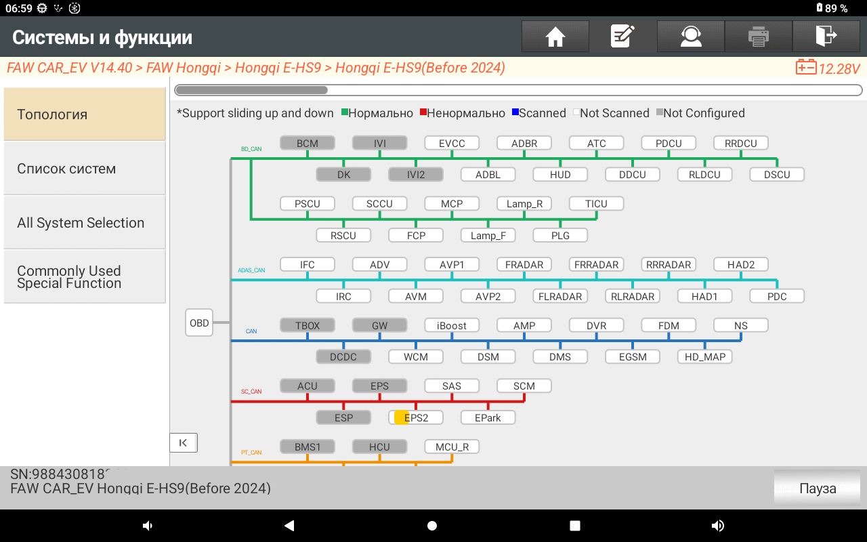Open the HD_MAP module node

(x=705, y=356)
